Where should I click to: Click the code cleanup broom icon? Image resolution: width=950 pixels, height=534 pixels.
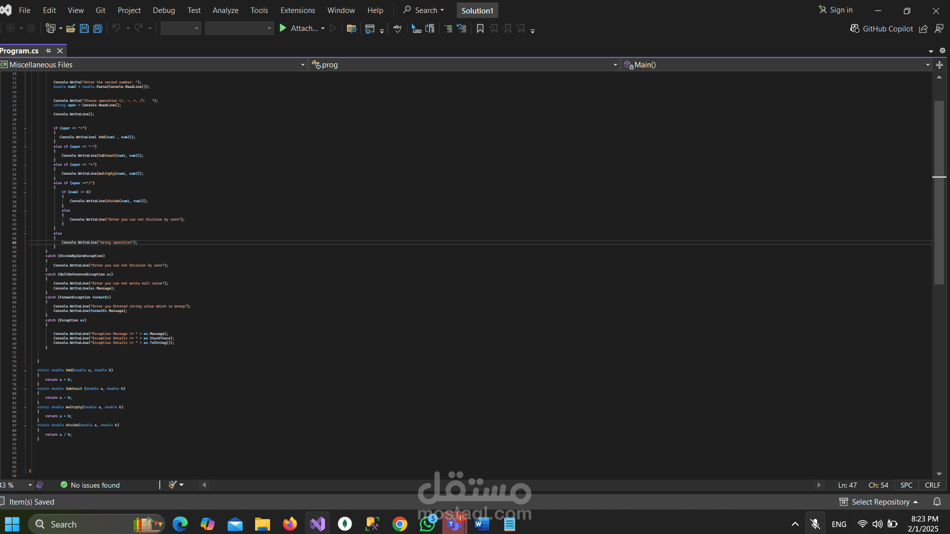(x=173, y=485)
